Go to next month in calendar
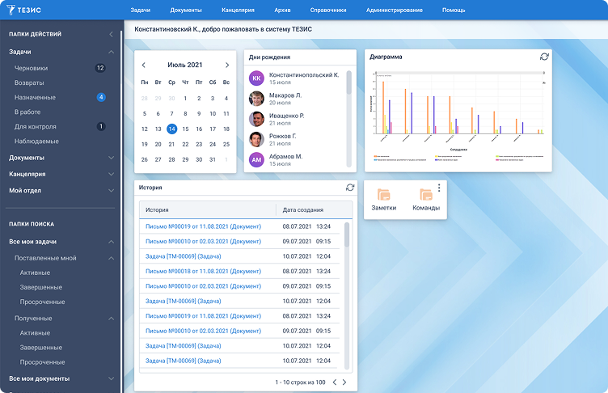The image size is (608, 393). 227,65
